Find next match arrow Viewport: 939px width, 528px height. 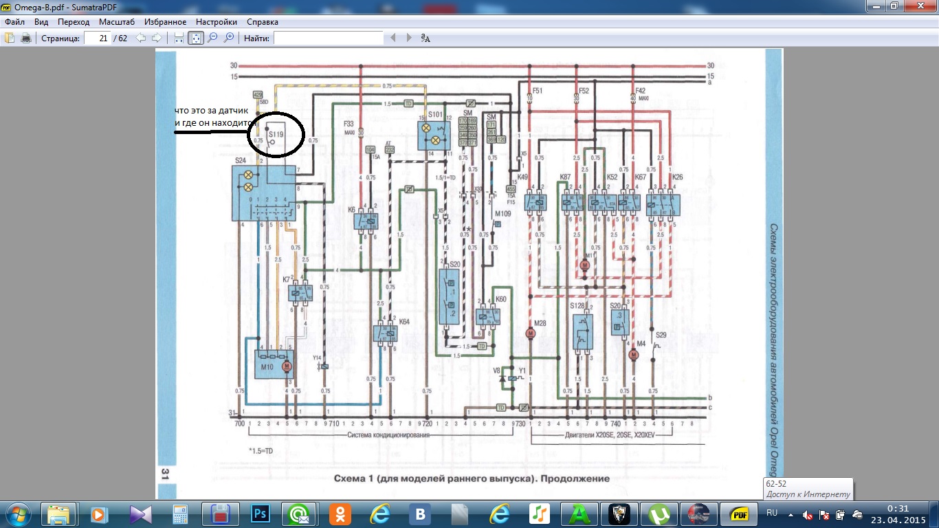coord(409,38)
